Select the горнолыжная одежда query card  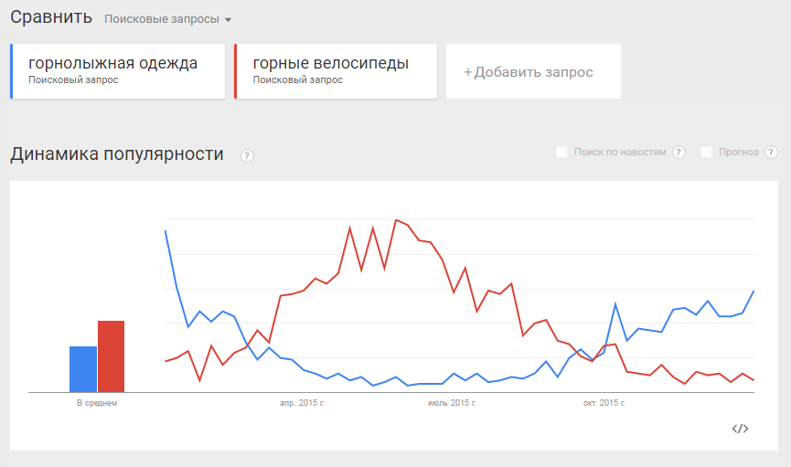coord(118,70)
